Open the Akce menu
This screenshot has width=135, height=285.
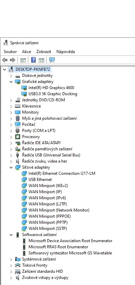(x=27, y=52)
